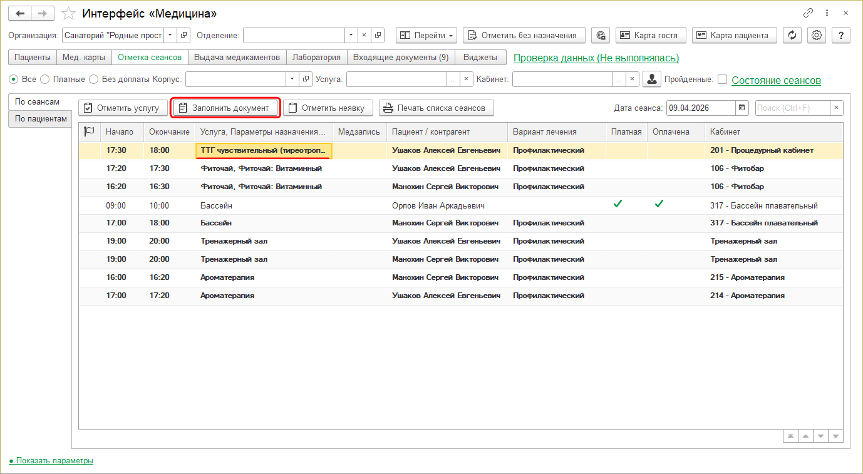This screenshot has height=474, width=863.
Task: Select the Без доплаты radio button
Action: [x=93, y=80]
